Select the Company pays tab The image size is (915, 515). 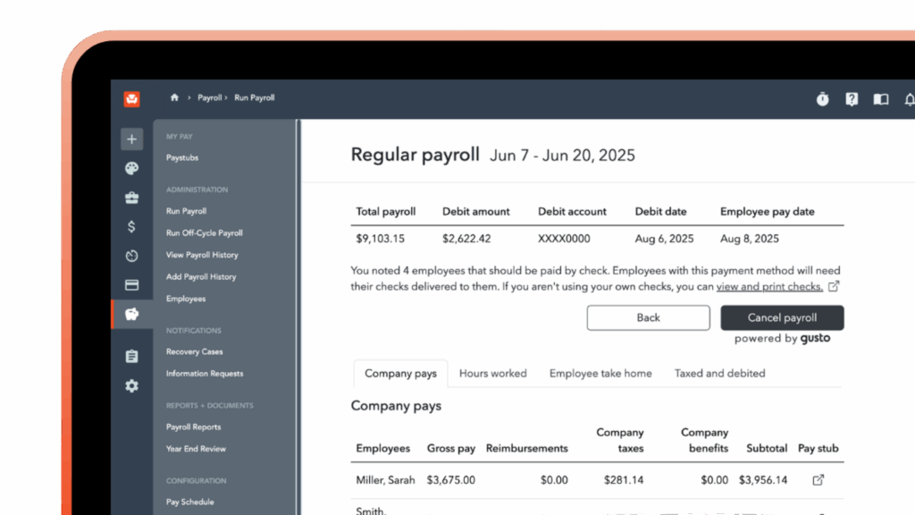point(400,374)
